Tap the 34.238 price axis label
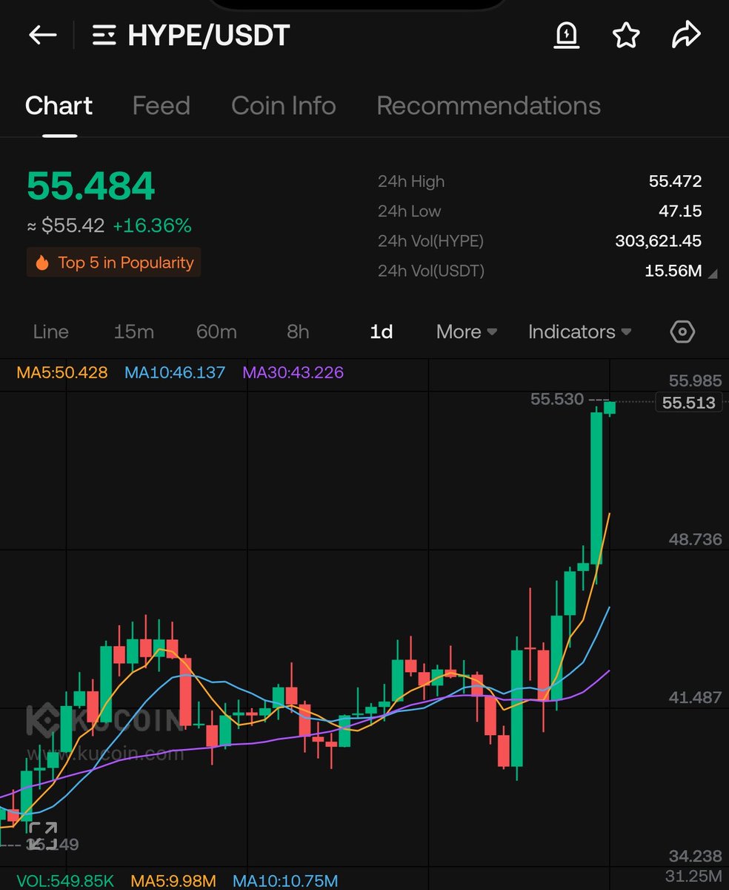729x890 pixels. click(695, 855)
